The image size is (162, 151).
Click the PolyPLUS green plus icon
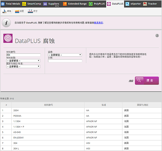[91, 4]
